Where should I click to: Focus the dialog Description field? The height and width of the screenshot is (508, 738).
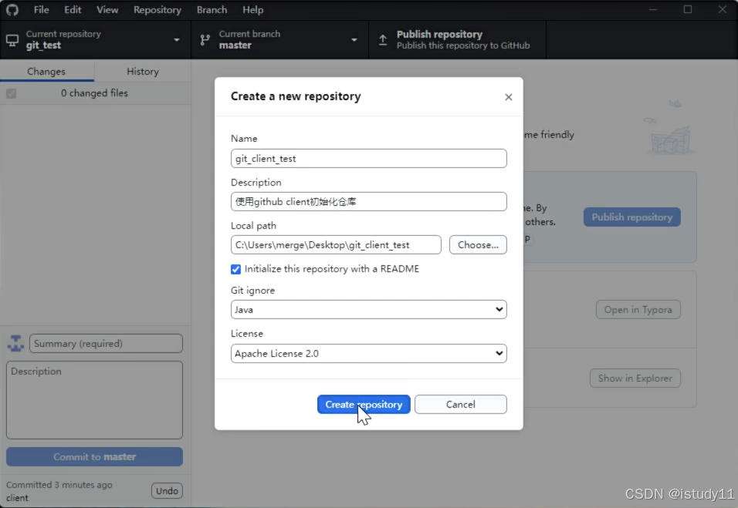pyautogui.click(x=368, y=202)
